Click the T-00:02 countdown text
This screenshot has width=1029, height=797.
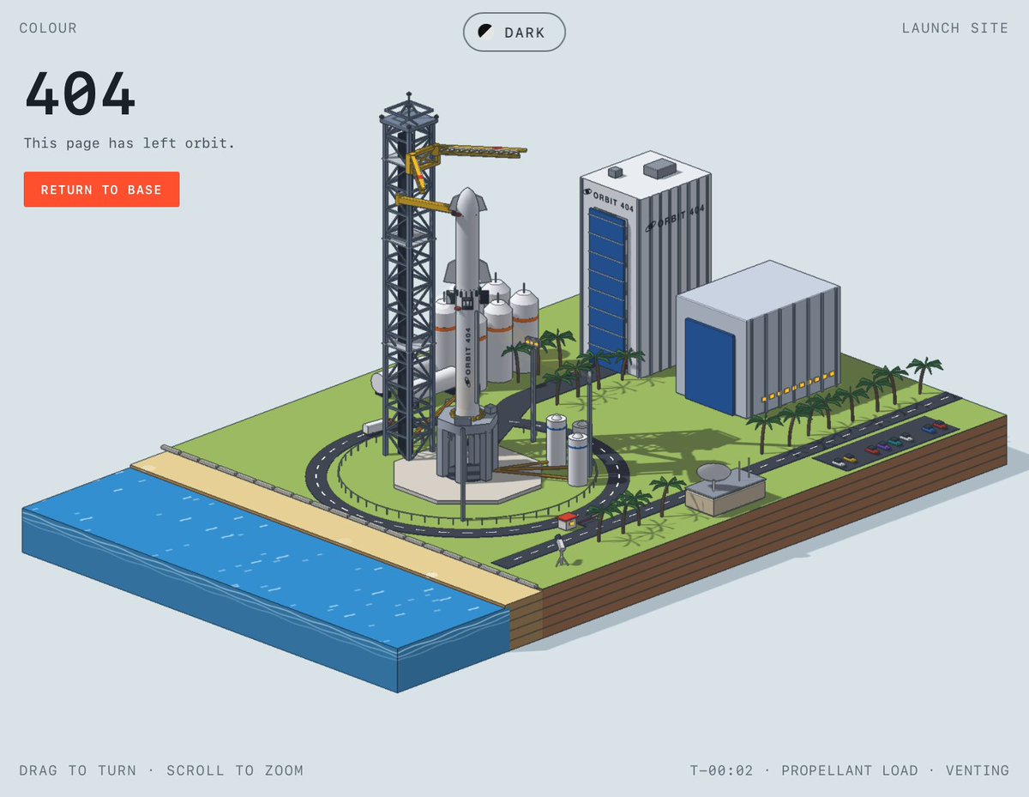721,770
